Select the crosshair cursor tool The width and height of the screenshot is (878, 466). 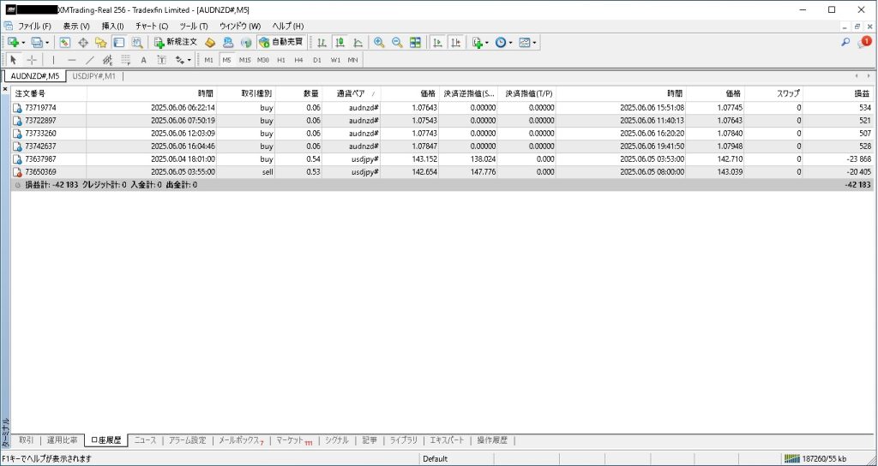tap(32, 60)
